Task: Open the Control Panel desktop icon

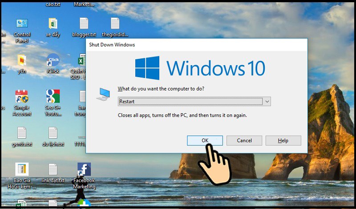Action: [22, 24]
